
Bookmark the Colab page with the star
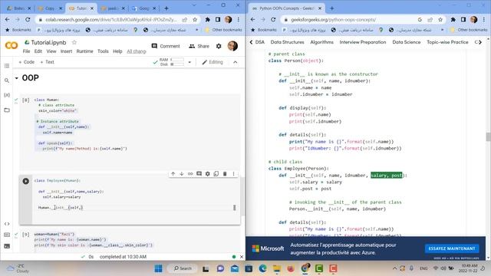coord(195,19)
